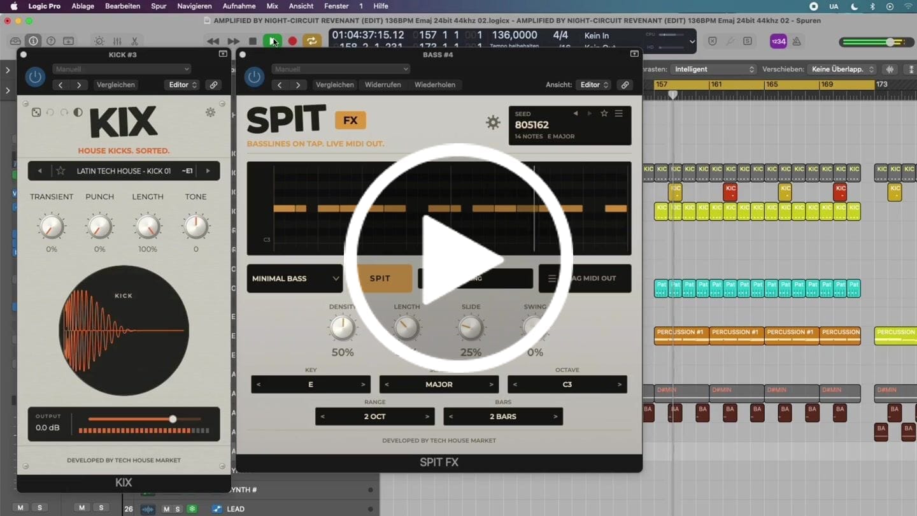Screen dimensions: 917x516
Task: Click the Widerrufen button
Action: click(383, 85)
